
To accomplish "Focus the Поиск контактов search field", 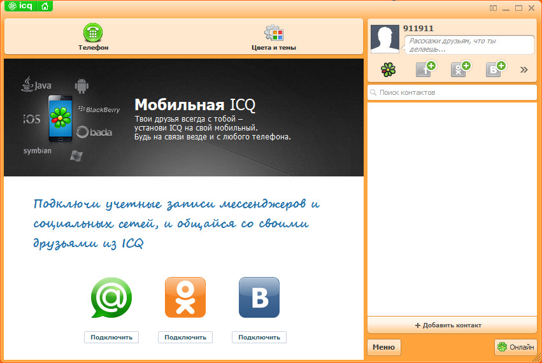I will [x=452, y=92].
